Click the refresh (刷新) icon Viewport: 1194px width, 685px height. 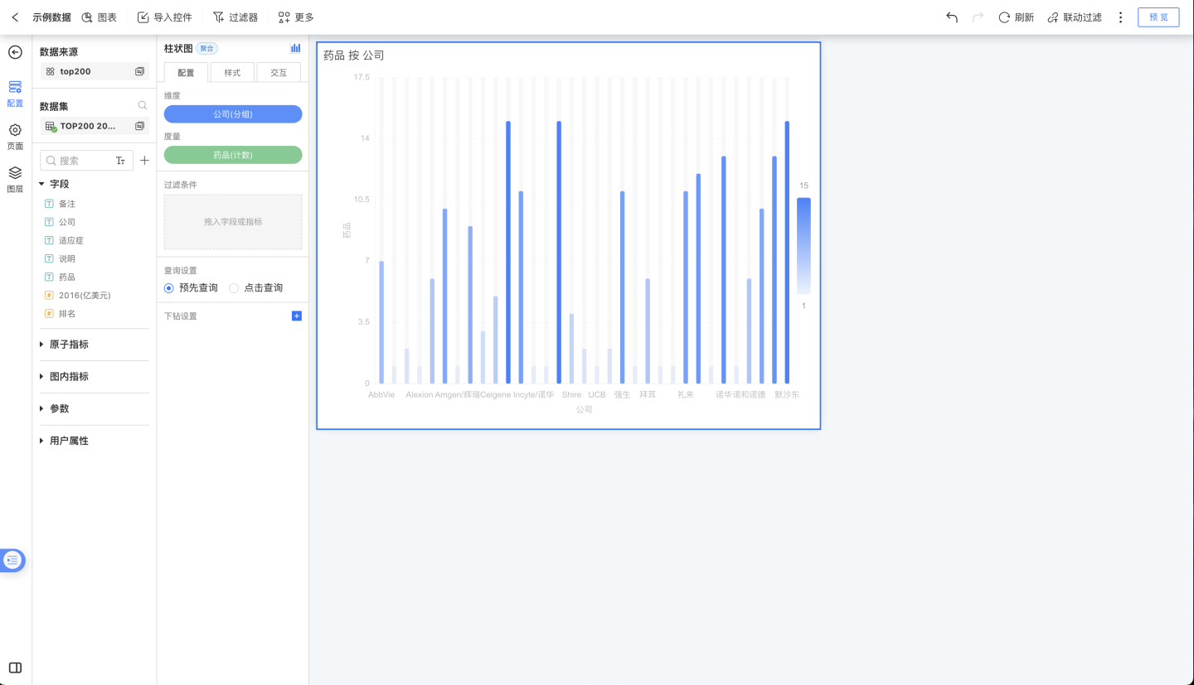point(1004,17)
